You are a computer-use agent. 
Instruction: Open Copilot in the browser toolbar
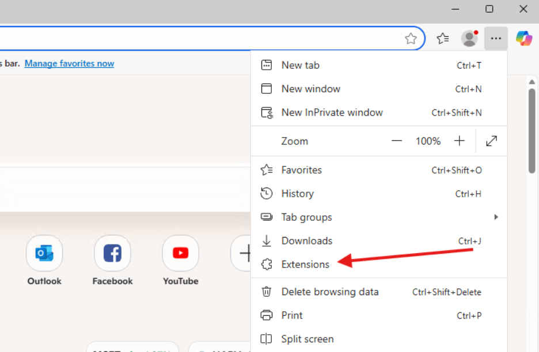pos(523,38)
